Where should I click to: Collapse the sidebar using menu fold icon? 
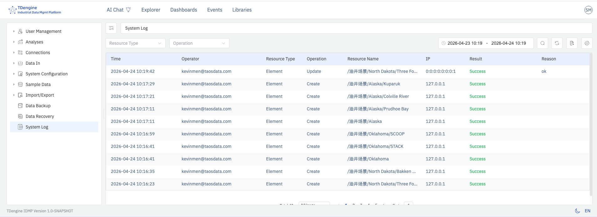point(111,28)
